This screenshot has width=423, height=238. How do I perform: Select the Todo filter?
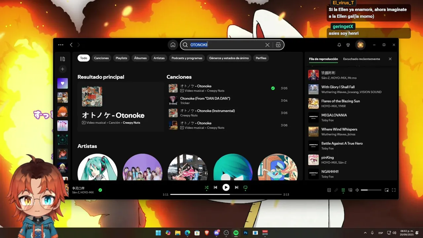[84, 58]
